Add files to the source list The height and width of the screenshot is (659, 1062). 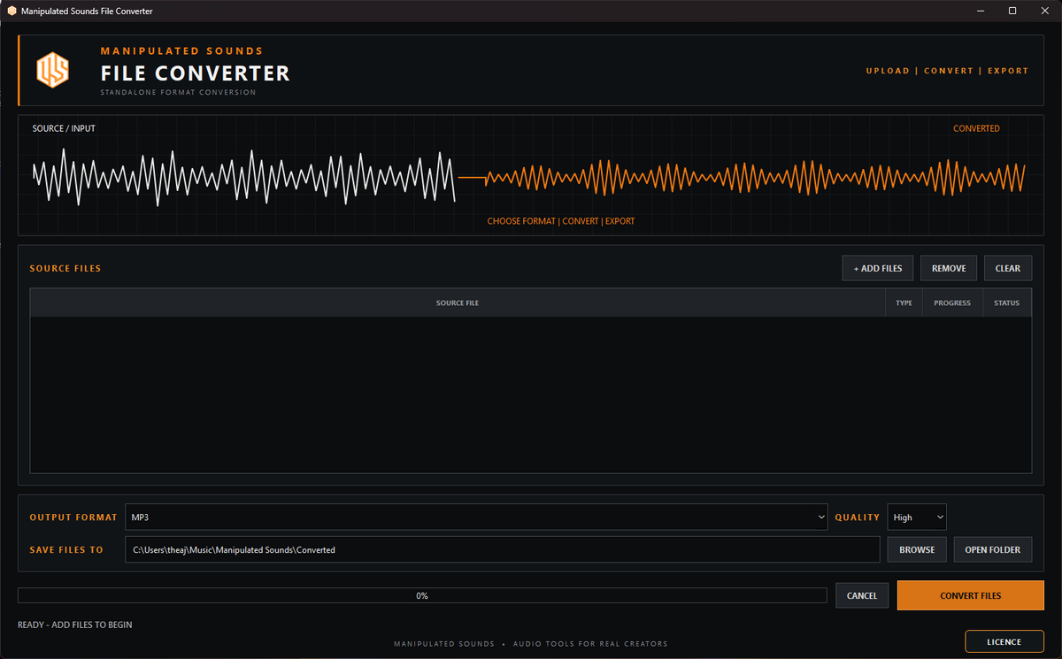(877, 268)
